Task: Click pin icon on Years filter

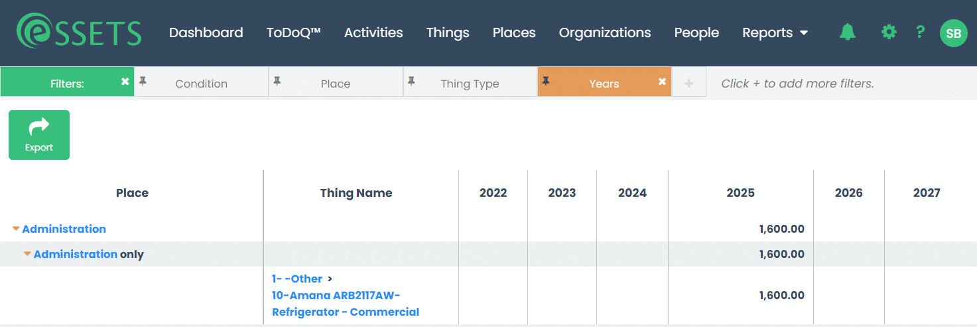Action: pos(546,81)
